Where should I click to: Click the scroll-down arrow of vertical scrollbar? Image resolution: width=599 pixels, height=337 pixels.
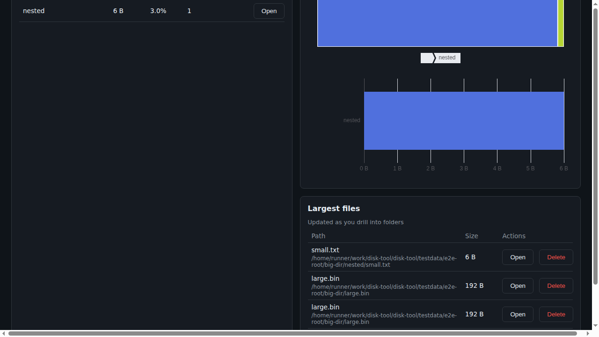(595, 326)
